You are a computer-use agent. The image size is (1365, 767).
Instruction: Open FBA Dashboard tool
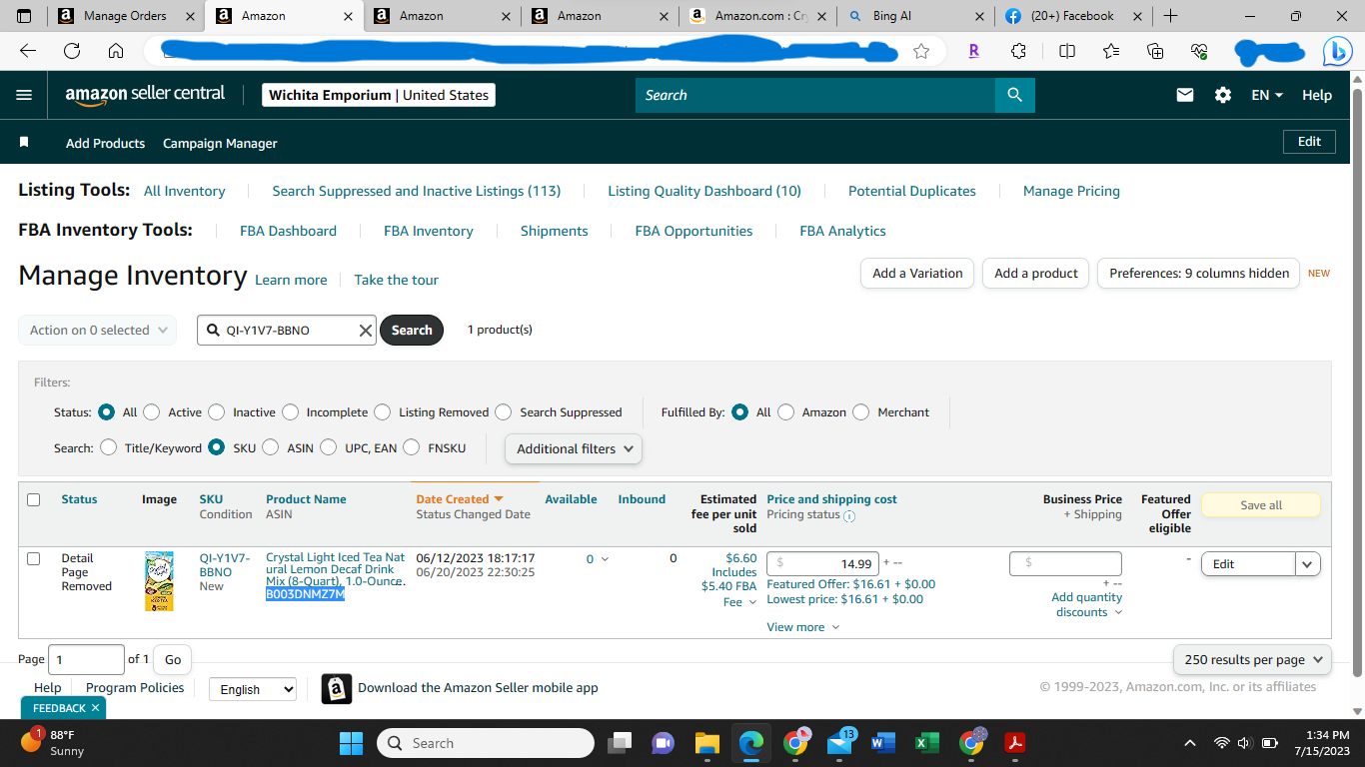tap(288, 231)
